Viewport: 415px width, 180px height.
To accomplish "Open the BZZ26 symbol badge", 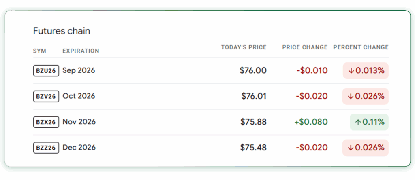I will click(x=46, y=148).
